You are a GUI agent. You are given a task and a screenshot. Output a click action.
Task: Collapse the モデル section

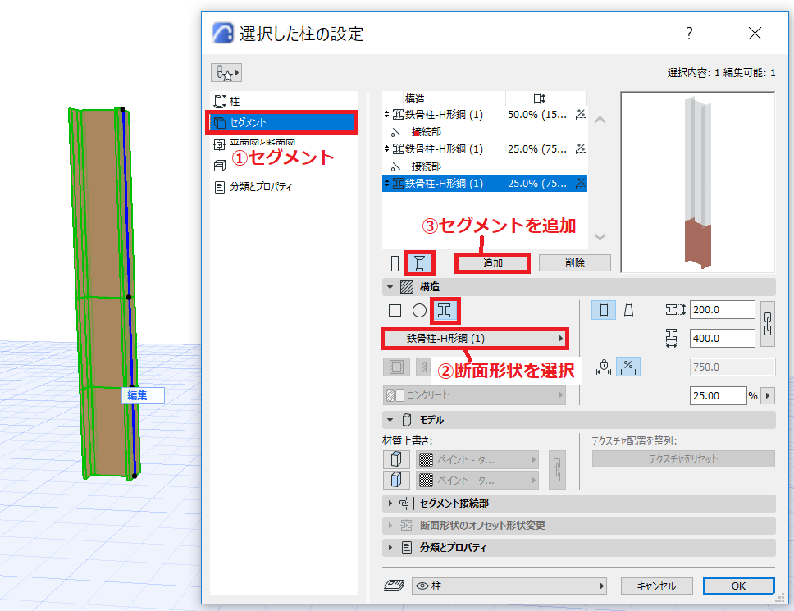tap(390, 420)
